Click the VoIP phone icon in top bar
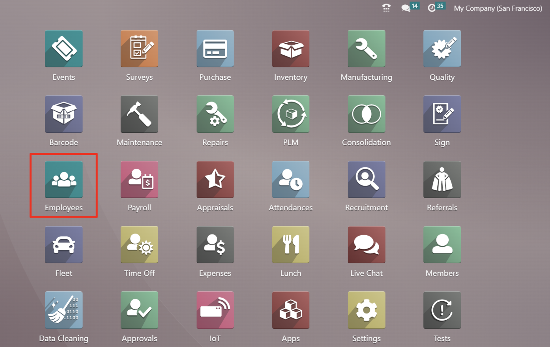The width and height of the screenshot is (550, 347). pos(386,8)
